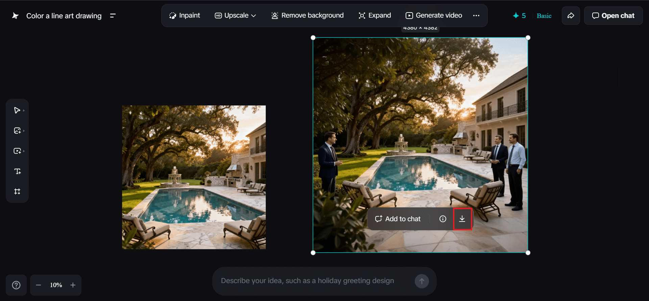Show image info details
This screenshot has height=301, width=649.
point(443,219)
